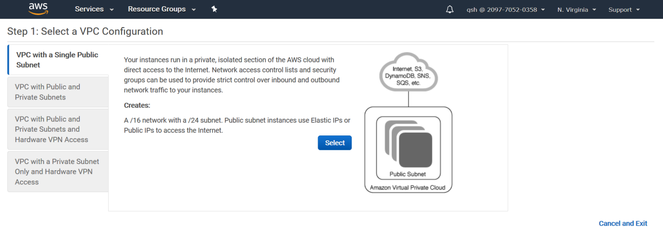Open the notifications bell icon
663x238 pixels.
450,9
